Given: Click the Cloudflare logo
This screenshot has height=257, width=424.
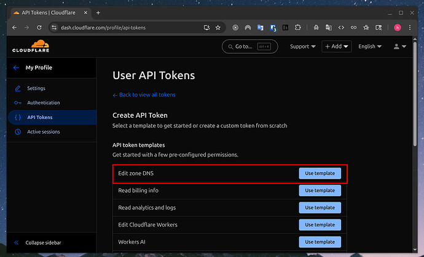Looking at the screenshot, I should coord(31,46).
